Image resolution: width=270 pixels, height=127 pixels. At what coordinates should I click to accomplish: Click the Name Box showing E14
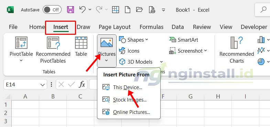25,84
